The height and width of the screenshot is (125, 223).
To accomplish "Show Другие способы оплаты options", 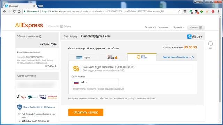I will [x=178, y=57].
